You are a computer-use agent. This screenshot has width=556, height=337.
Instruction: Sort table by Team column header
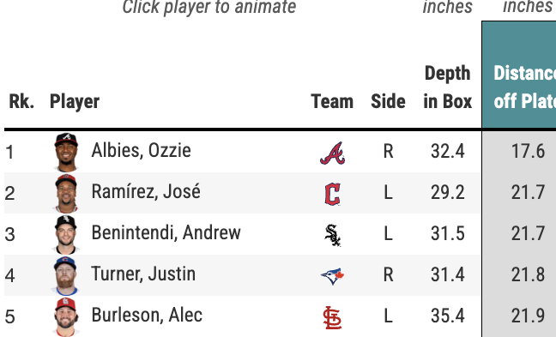332,101
